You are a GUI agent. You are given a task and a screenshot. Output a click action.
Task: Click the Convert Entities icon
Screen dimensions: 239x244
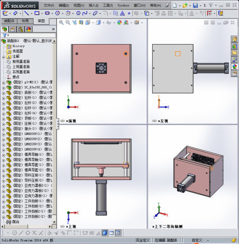(x=147, y=13)
